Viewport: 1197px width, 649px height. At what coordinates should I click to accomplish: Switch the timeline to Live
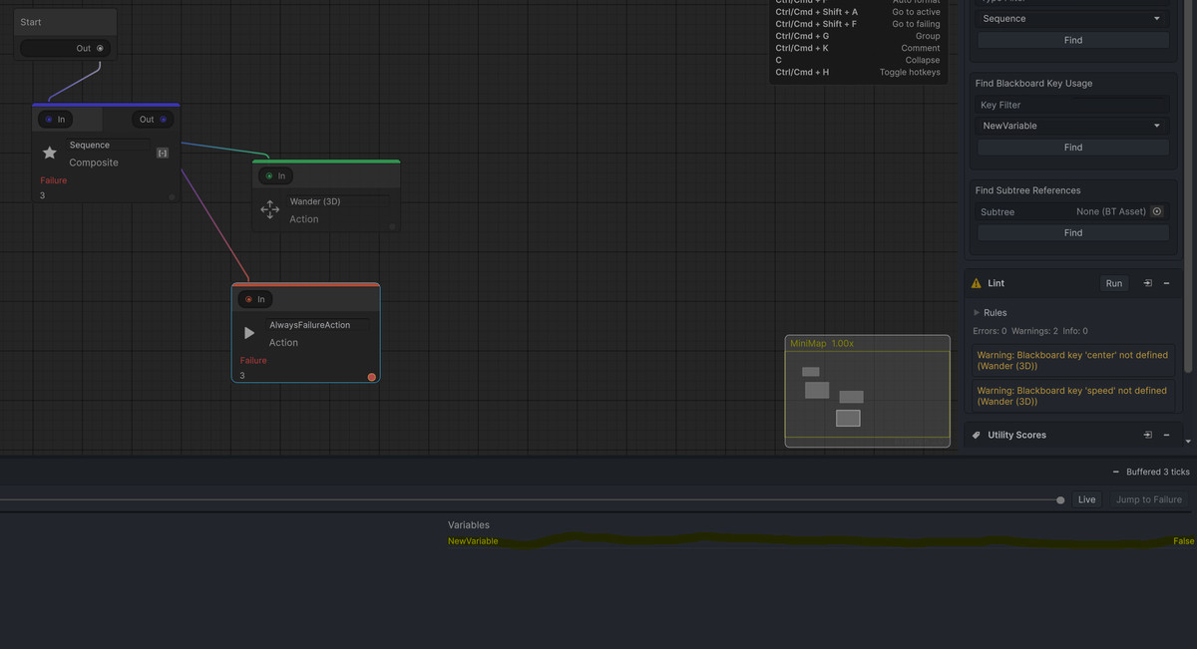[1086, 499]
